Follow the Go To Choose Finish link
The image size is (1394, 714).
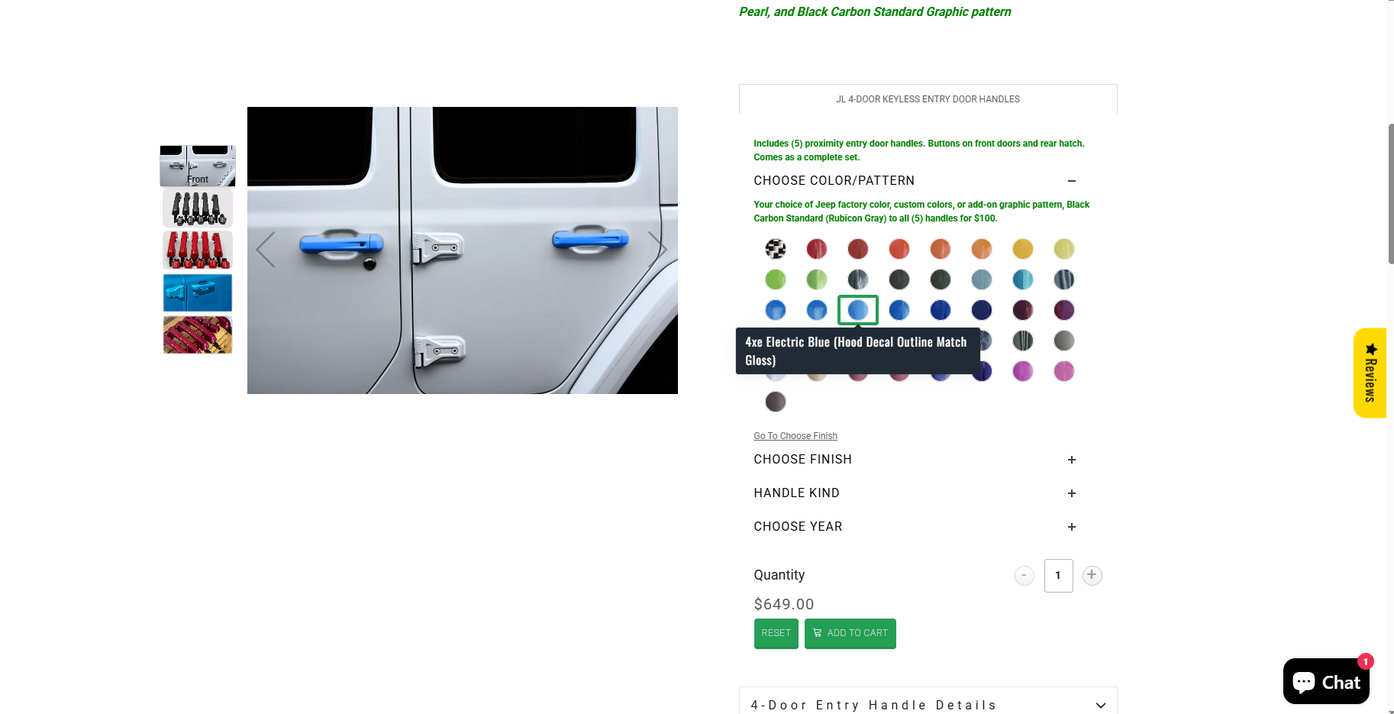click(x=795, y=436)
